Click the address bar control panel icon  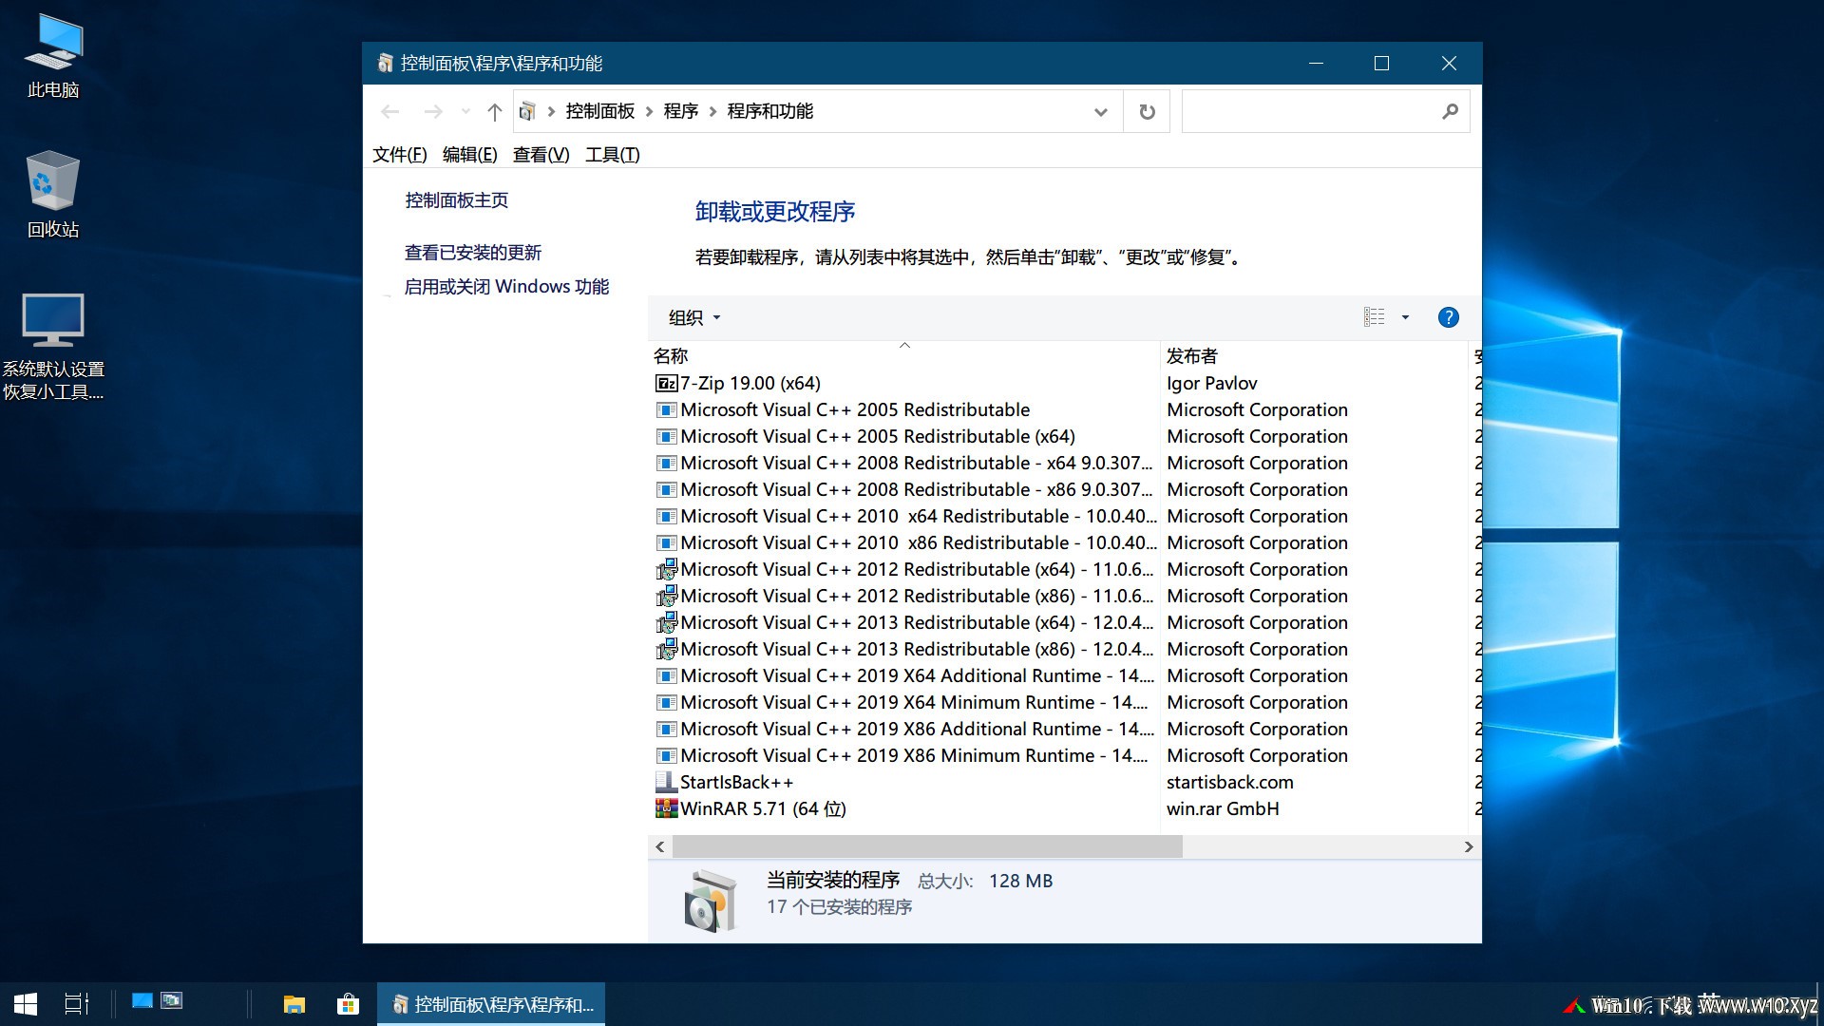pos(527,112)
